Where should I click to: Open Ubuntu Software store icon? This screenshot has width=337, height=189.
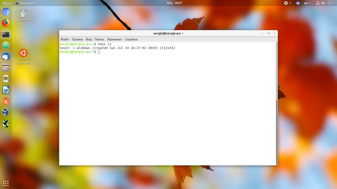click(6, 101)
